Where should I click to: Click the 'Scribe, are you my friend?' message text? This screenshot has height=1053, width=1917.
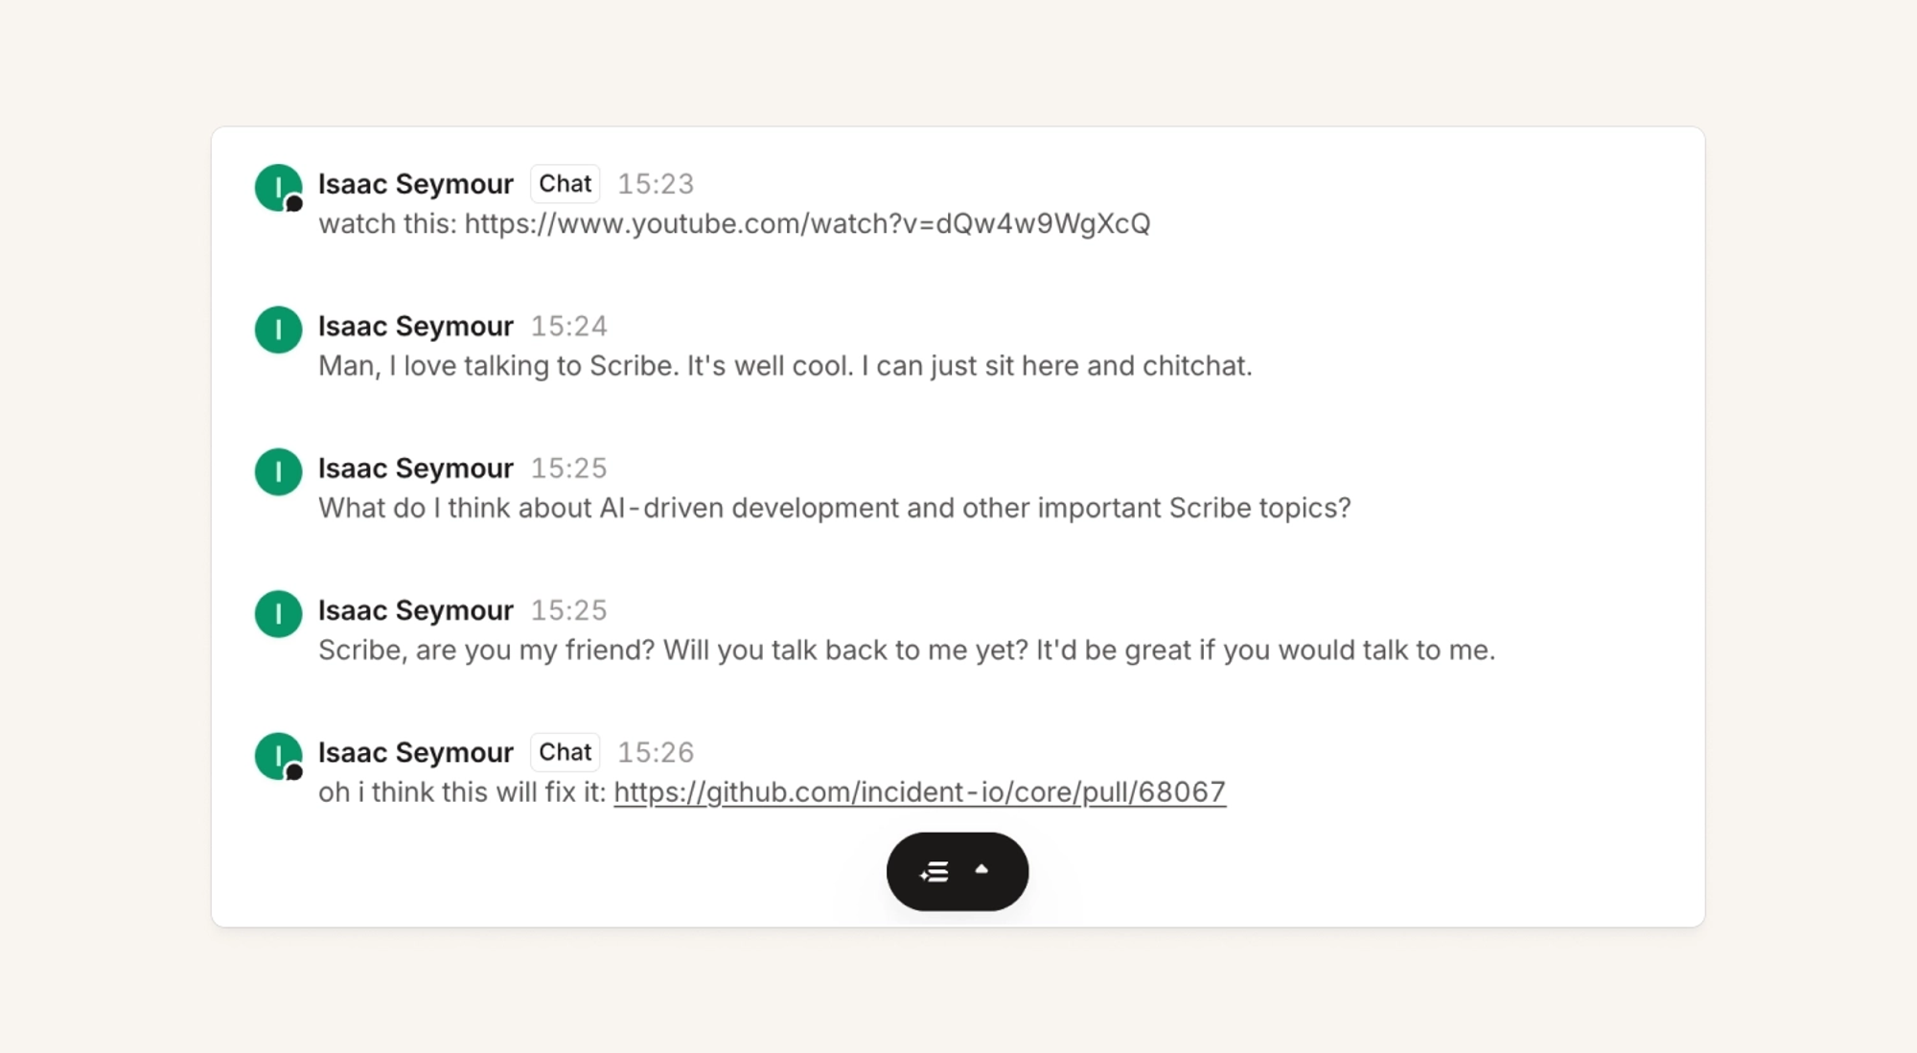(907, 650)
